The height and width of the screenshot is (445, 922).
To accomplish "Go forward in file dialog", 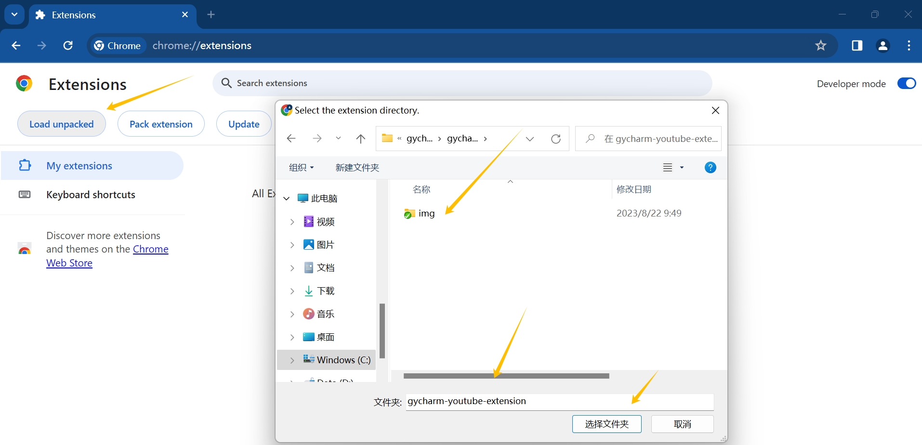I will pos(317,139).
